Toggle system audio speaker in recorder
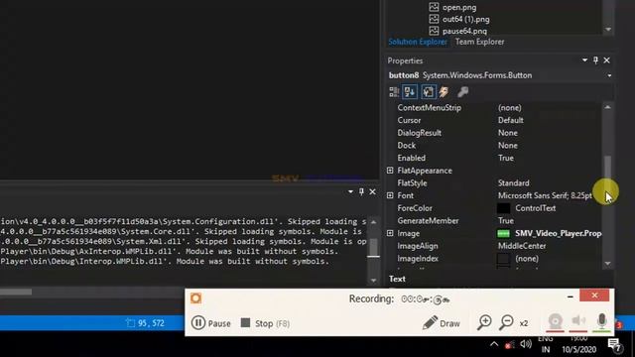635x357 pixels. pos(578,321)
